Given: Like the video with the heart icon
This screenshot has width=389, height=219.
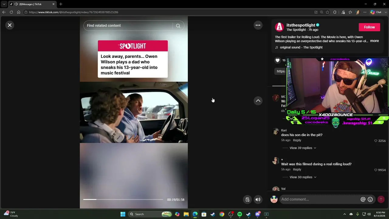Looking at the screenshot, I should pyautogui.click(x=277, y=60).
